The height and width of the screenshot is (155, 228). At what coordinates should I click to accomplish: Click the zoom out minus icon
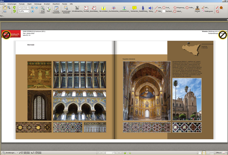coord(36,8)
